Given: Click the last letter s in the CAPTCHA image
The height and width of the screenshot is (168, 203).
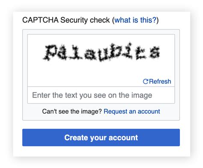Looking at the screenshot, I should 155,52.
